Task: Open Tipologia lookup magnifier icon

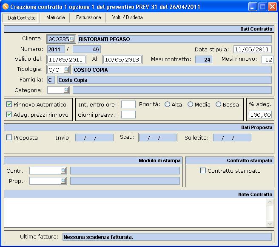Action: pos(66,70)
